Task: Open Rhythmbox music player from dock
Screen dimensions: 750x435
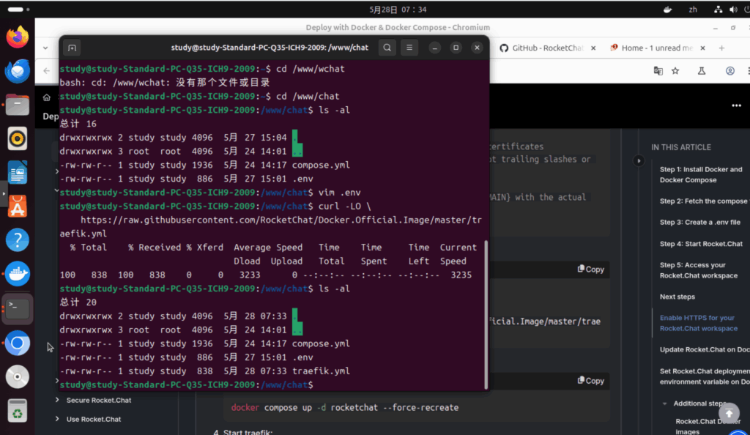Action: click(x=18, y=138)
